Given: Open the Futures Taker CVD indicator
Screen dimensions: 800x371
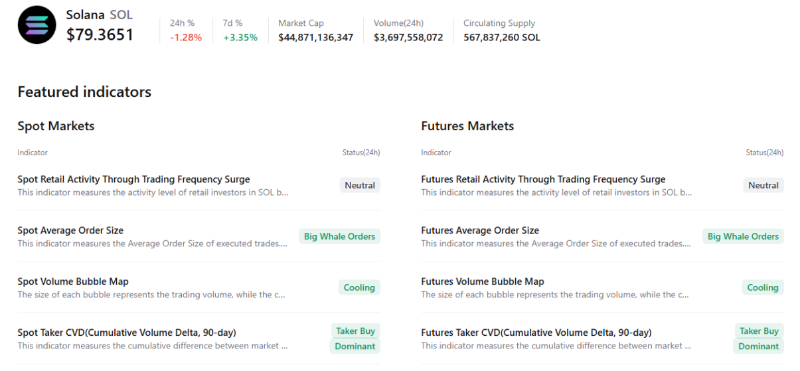Looking at the screenshot, I should pyautogui.click(x=536, y=333).
